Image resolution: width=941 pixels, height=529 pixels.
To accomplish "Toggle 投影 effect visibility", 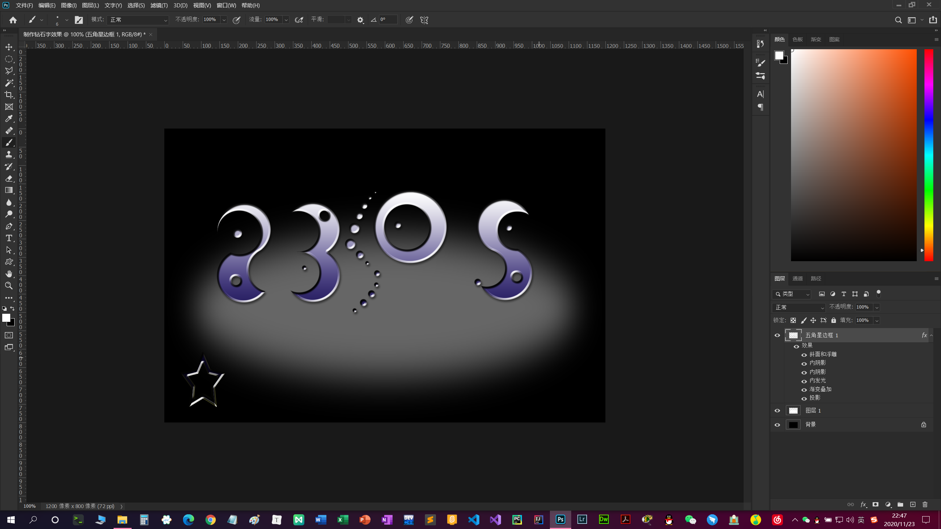I will tap(804, 399).
